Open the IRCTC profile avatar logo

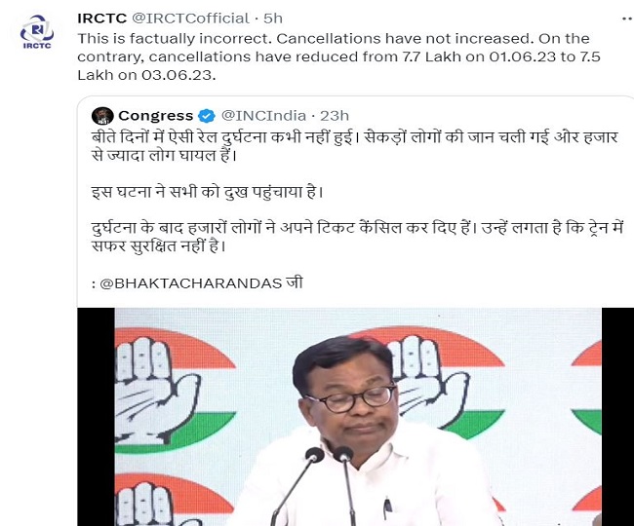pos(37,32)
